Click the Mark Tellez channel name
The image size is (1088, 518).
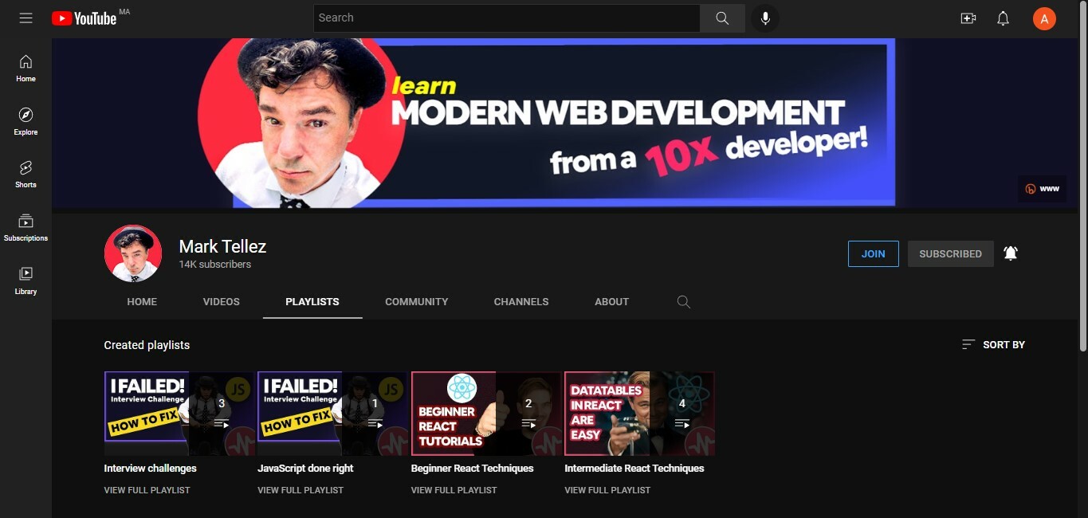coord(222,246)
